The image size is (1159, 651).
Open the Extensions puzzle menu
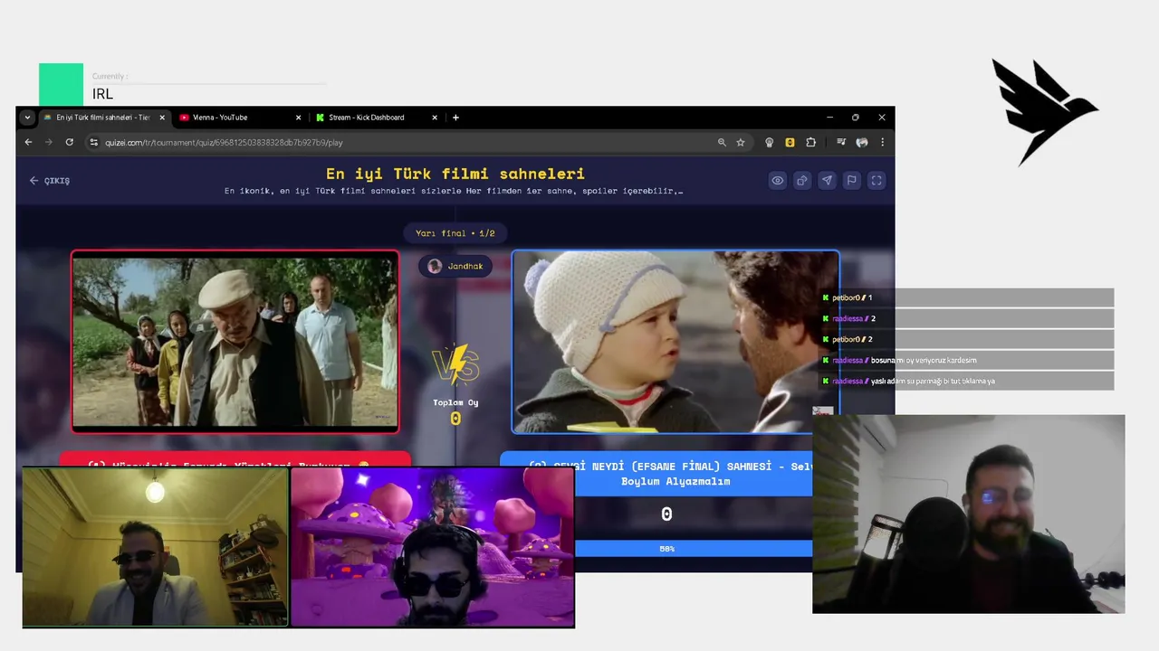(810, 142)
